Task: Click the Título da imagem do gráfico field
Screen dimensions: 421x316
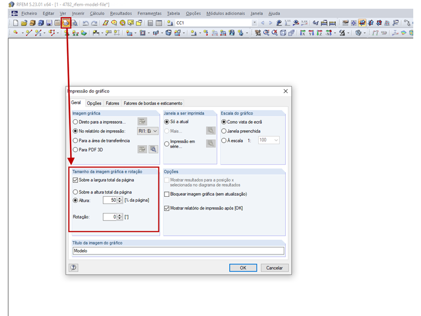Action: click(x=178, y=251)
